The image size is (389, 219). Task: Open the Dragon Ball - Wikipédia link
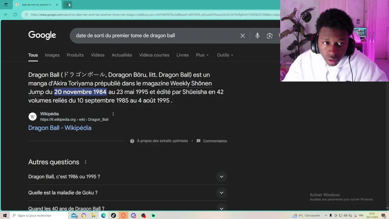tap(60, 128)
